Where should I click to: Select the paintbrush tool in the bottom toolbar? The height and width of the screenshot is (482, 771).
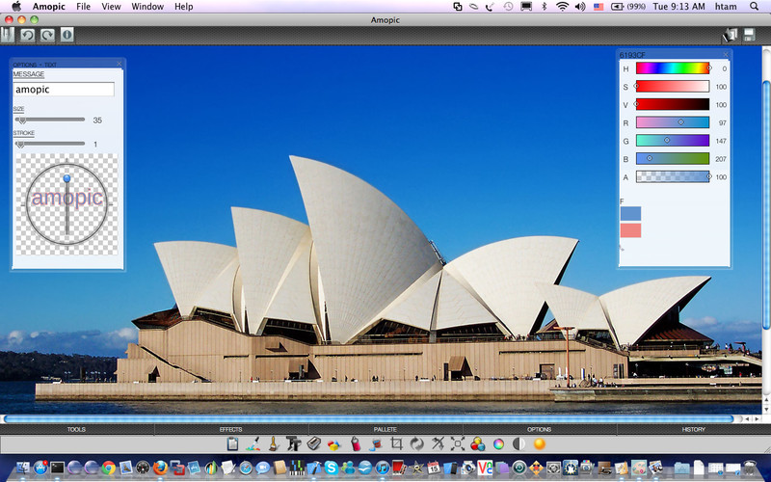coord(273,443)
